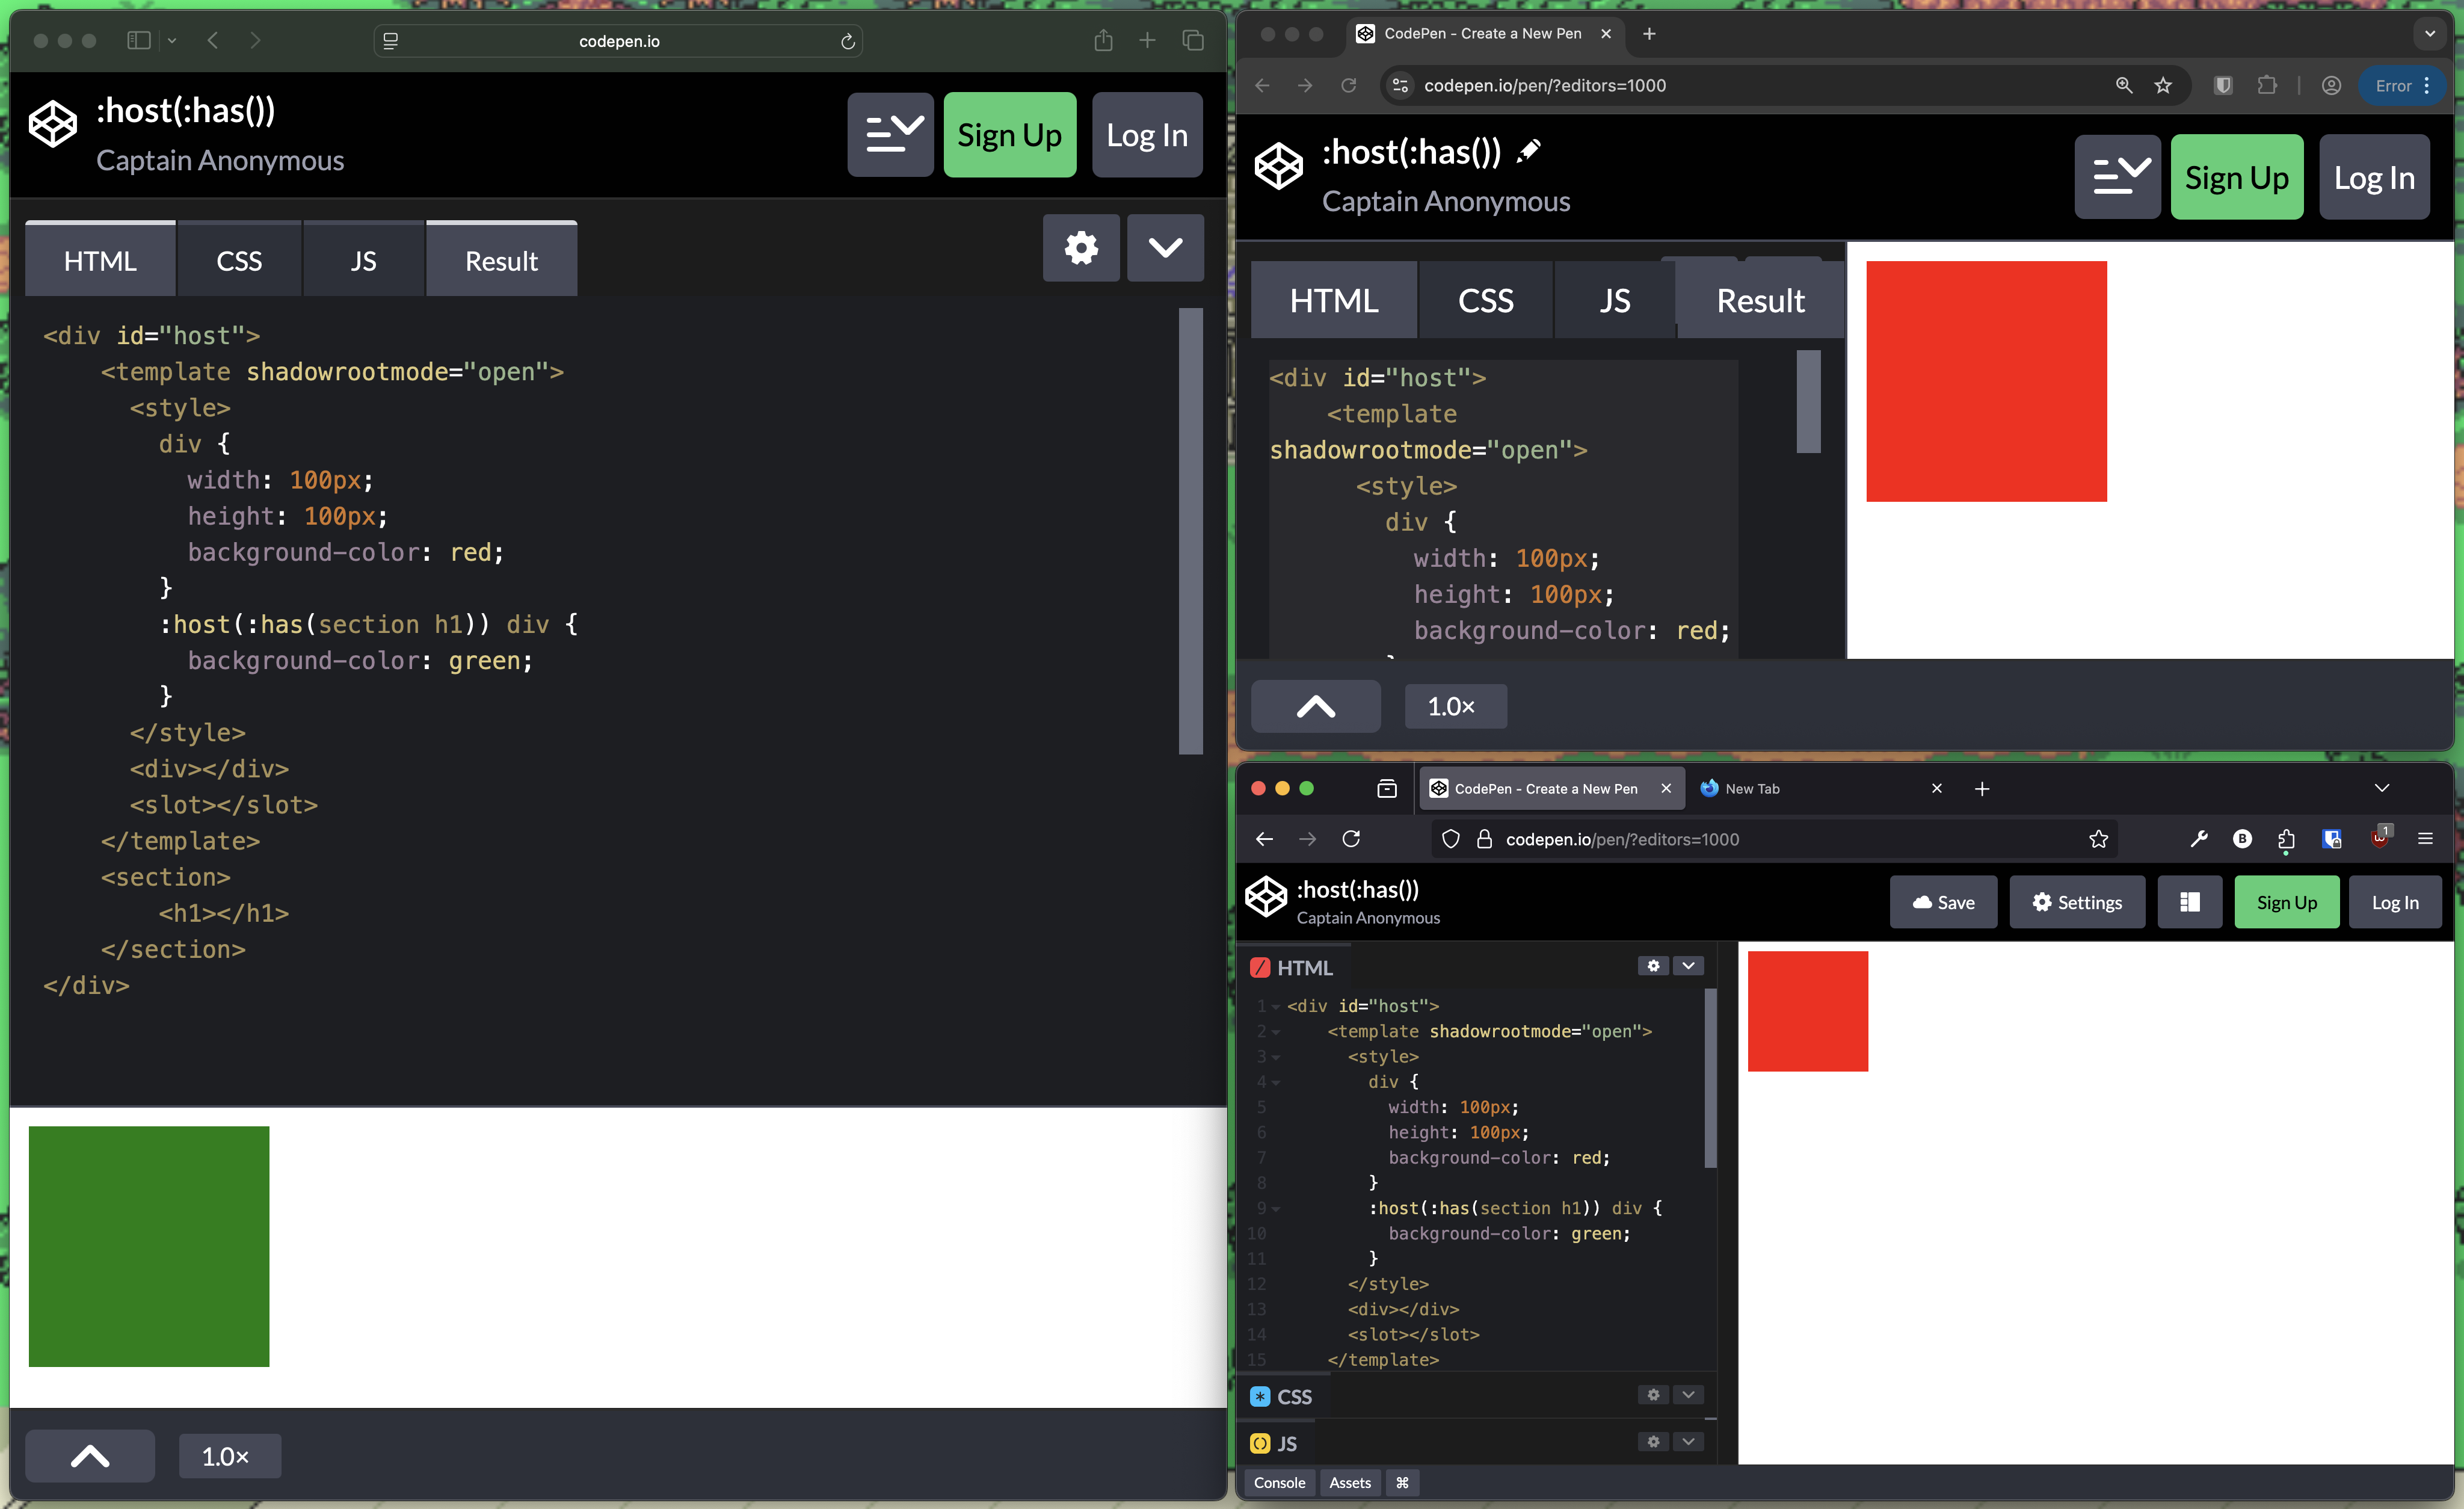2464x1509 pixels.
Task: Switch to the New Tab in Firefox
Action: [x=1752, y=788]
